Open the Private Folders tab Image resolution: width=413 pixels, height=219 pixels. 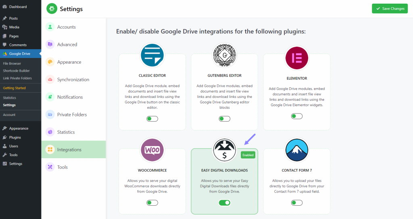click(73, 115)
